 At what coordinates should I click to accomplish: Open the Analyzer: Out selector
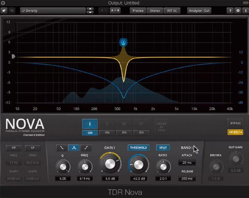coord(199,11)
